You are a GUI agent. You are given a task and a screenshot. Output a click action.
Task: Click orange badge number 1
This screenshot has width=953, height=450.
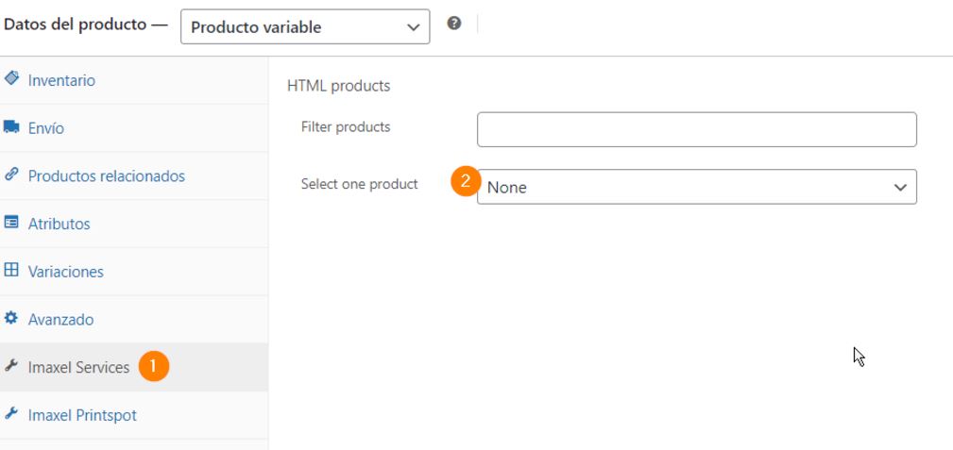click(154, 367)
